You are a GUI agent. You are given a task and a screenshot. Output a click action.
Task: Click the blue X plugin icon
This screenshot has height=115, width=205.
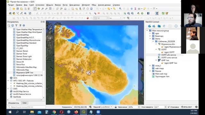point(157,13)
